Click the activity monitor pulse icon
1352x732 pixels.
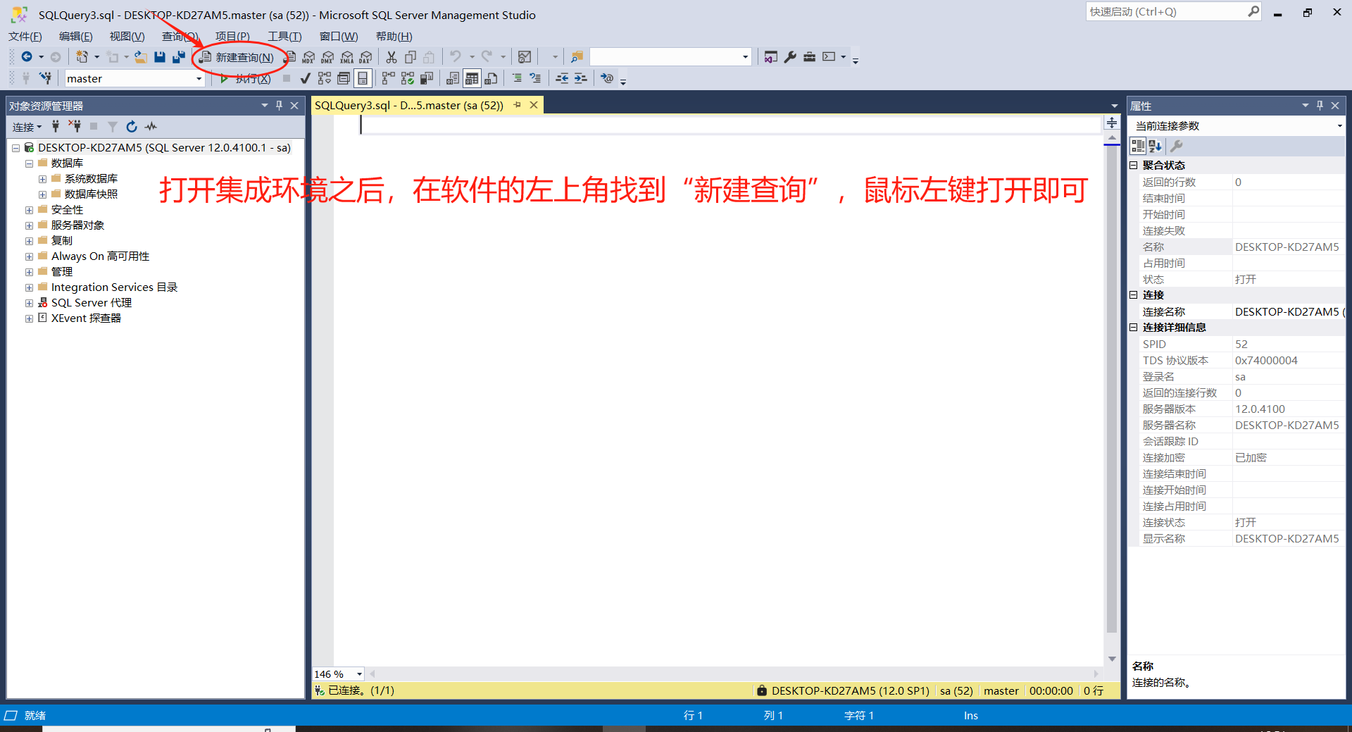[x=151, y=127]
